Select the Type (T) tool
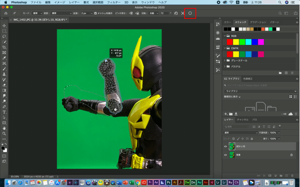 click(4, 112)
